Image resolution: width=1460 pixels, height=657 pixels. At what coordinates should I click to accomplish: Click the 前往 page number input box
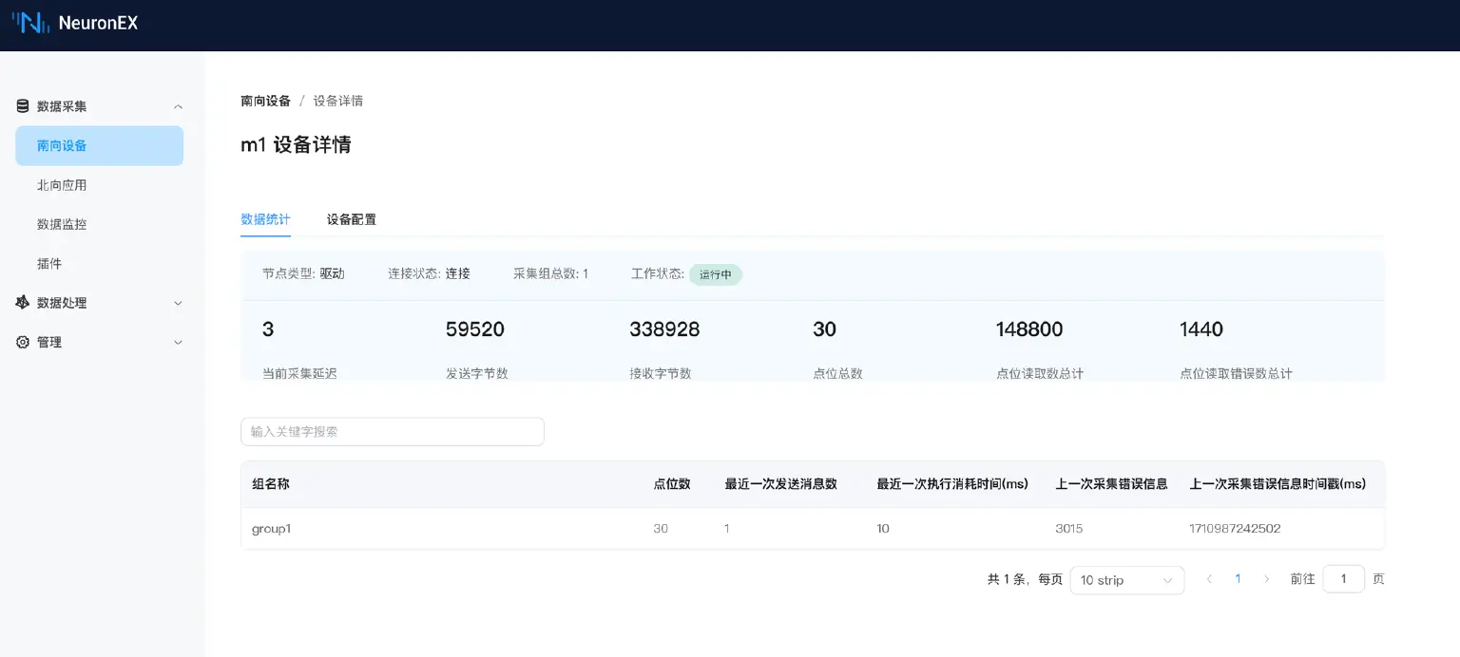coord(1343,578)
